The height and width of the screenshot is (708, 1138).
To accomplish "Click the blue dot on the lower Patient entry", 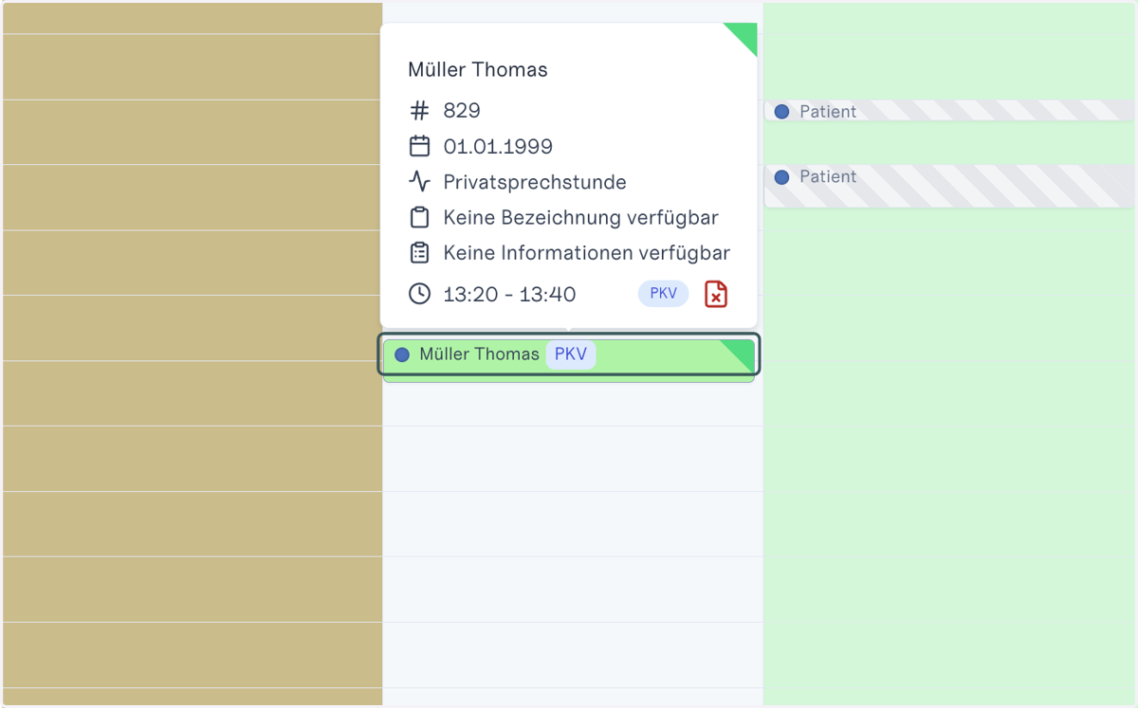I will [x=781, y=177].
